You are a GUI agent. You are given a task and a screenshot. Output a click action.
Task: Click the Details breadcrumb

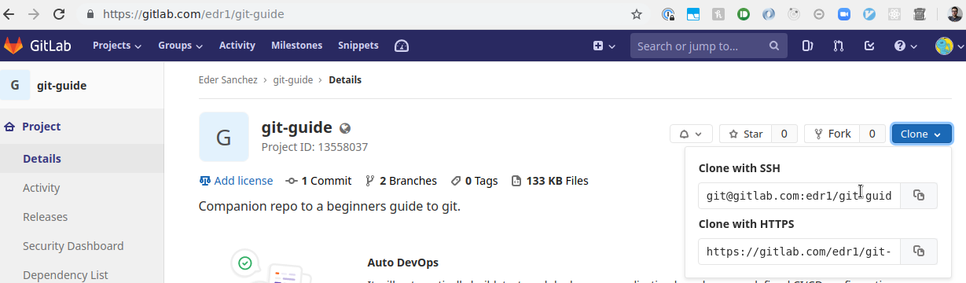click(345, 80)
